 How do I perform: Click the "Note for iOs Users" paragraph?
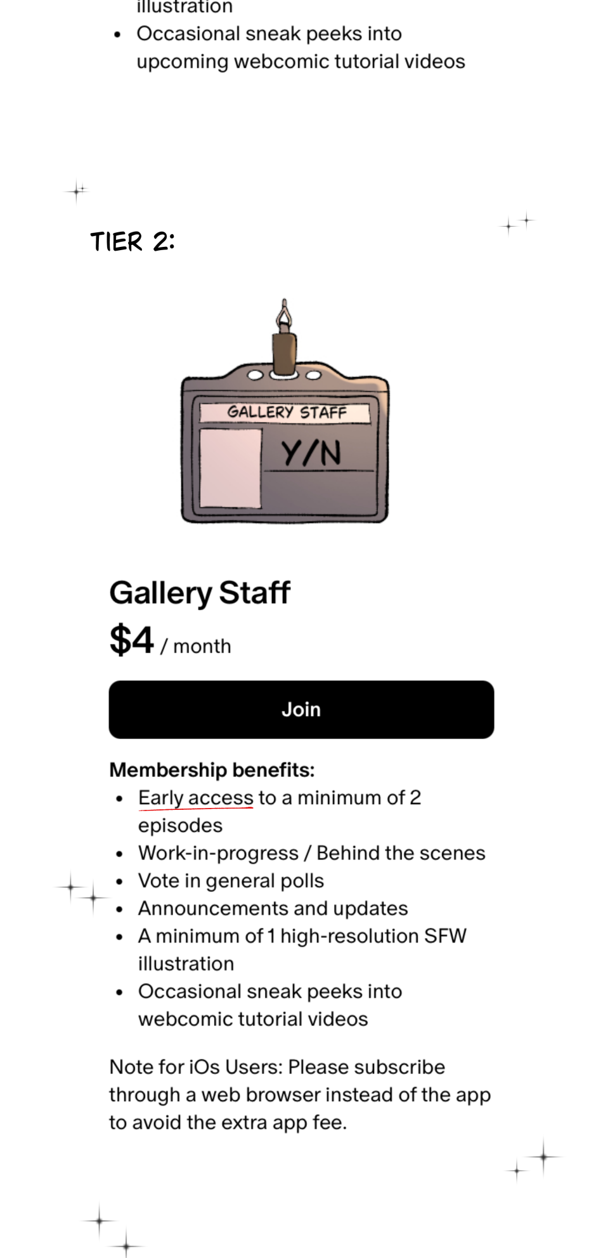click(x=299, y=1095)
